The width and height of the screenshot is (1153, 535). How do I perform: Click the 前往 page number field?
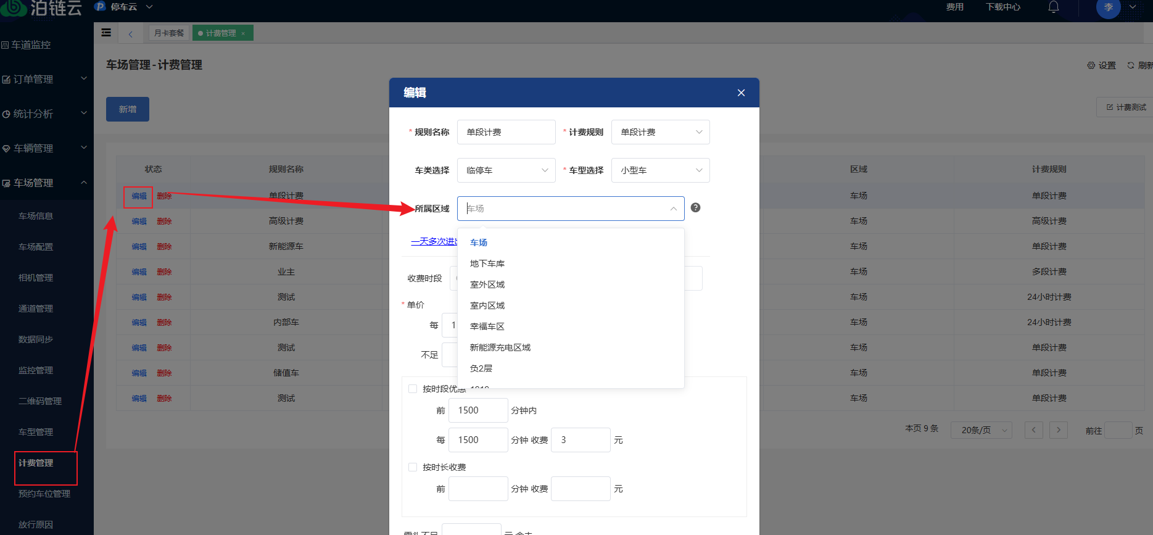(1118, 430)
